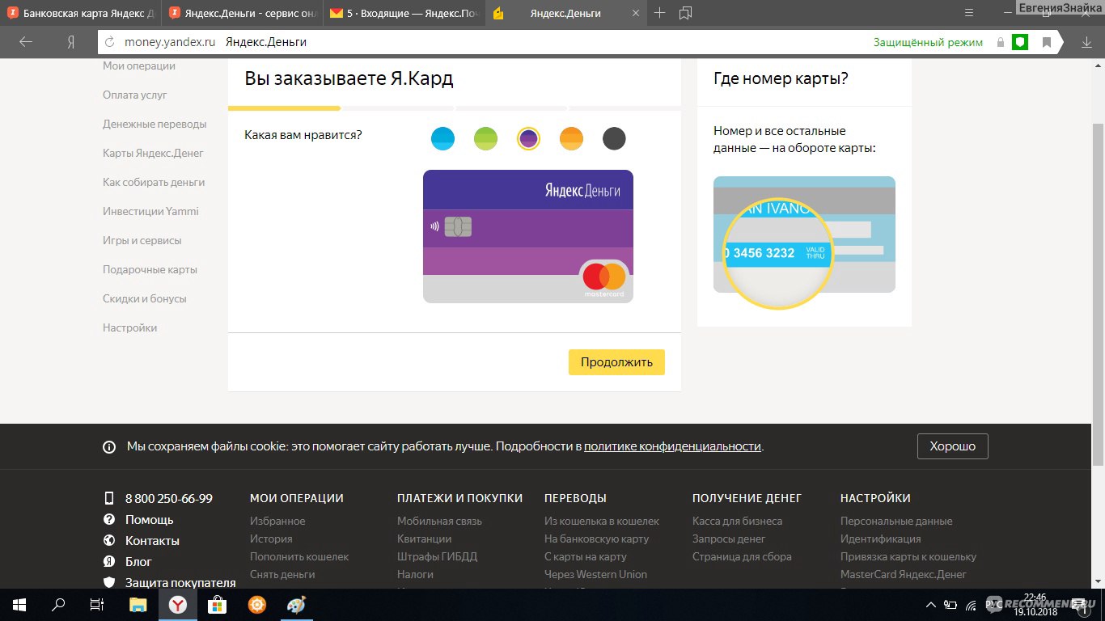Open the tab overview icon beside plus
The image size is (1105, 621).
click(686, 13)
